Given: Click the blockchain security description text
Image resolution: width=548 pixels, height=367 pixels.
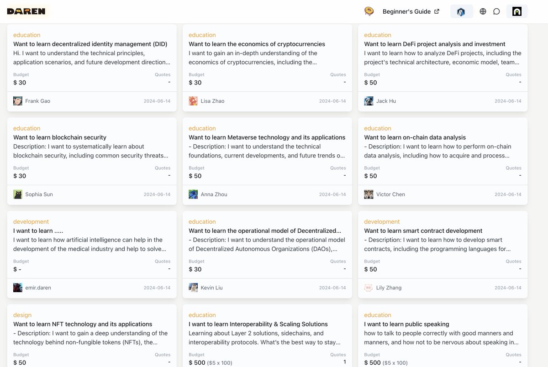Looking at the screenshot, I should [90, 151].
